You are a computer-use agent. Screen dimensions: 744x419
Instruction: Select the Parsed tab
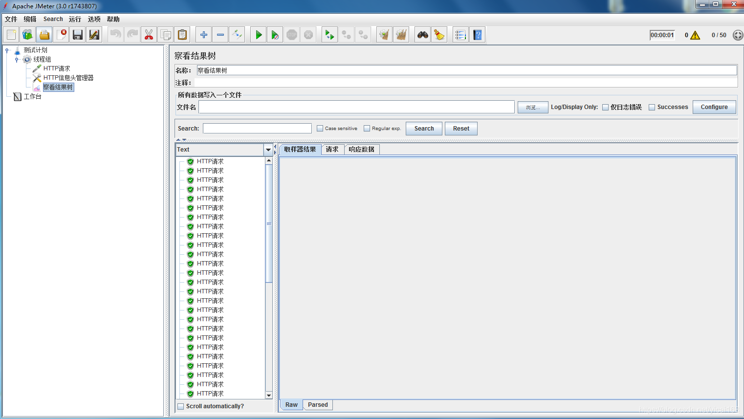tap(318, 405)
